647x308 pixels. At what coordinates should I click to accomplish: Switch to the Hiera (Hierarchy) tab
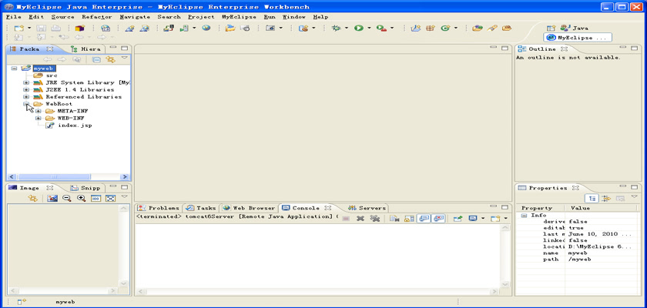[x=85, y=49]
